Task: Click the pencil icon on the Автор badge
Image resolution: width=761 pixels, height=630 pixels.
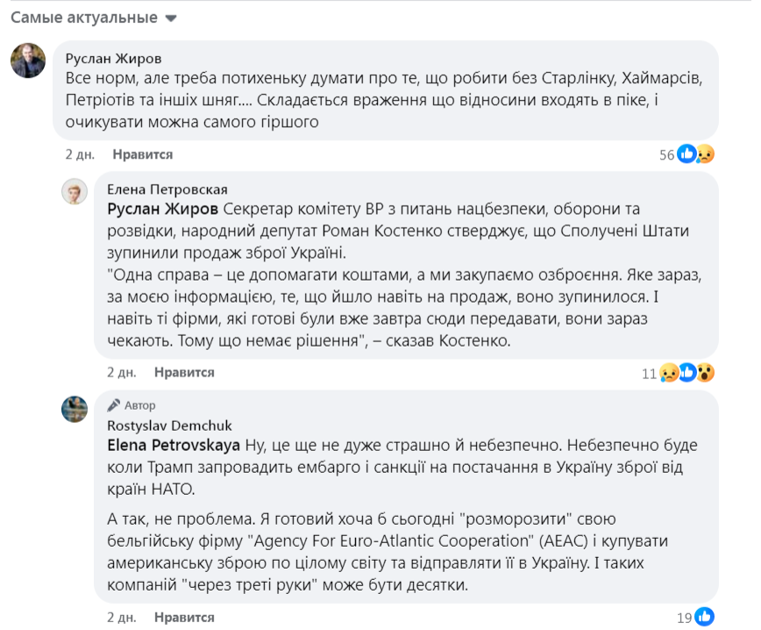Action: [x=115, y=404]
